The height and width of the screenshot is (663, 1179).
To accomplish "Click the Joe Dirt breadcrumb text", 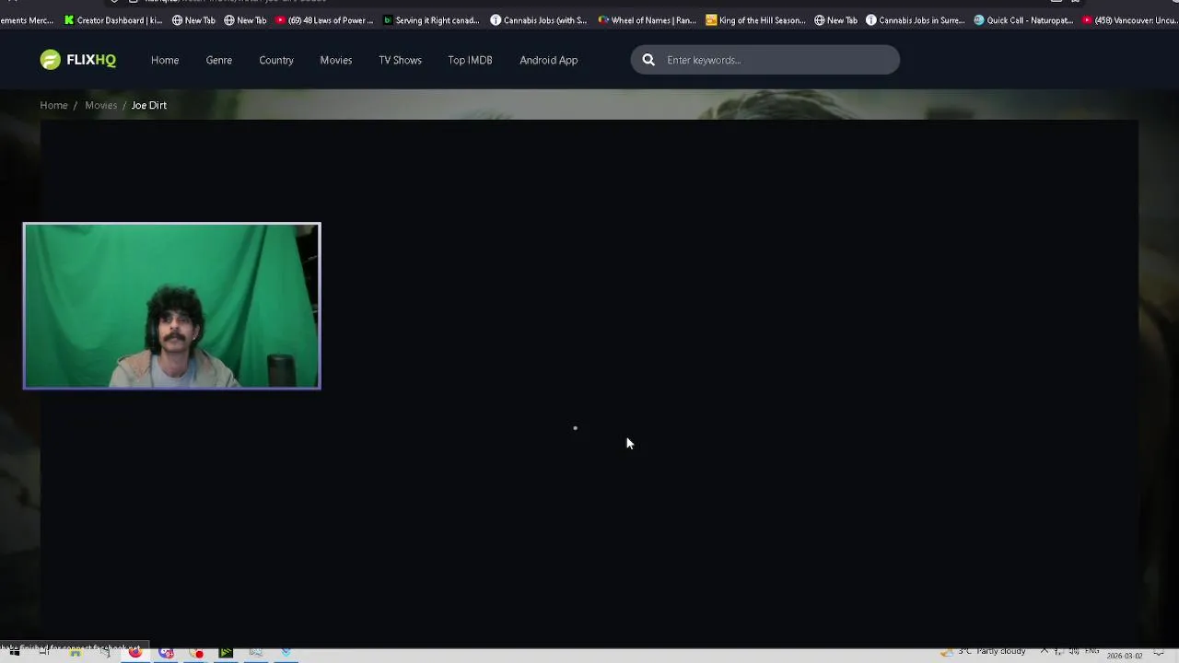I will (149, 105).
